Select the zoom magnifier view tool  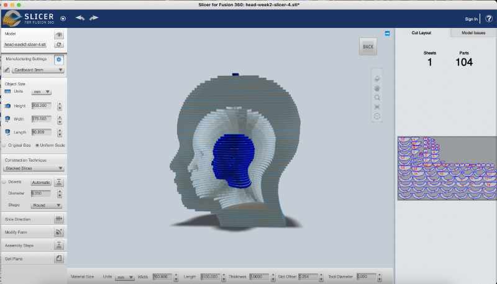376,98
